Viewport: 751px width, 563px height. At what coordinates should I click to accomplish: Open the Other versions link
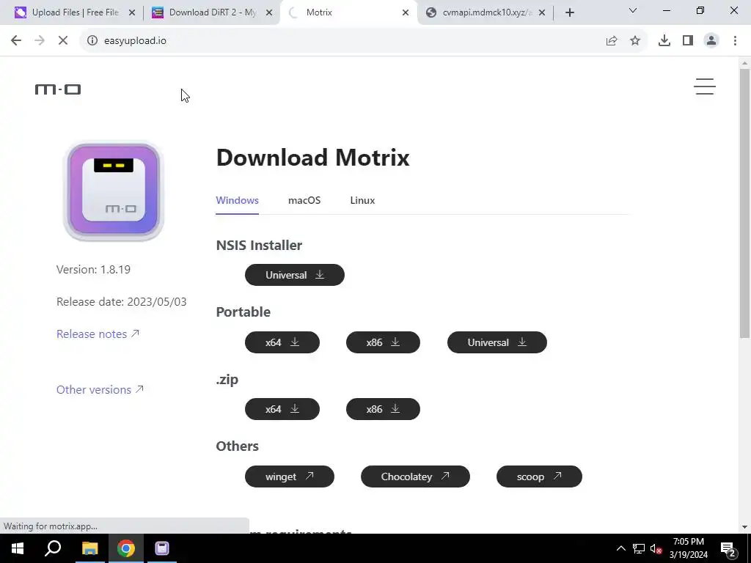tap(100, 389)
